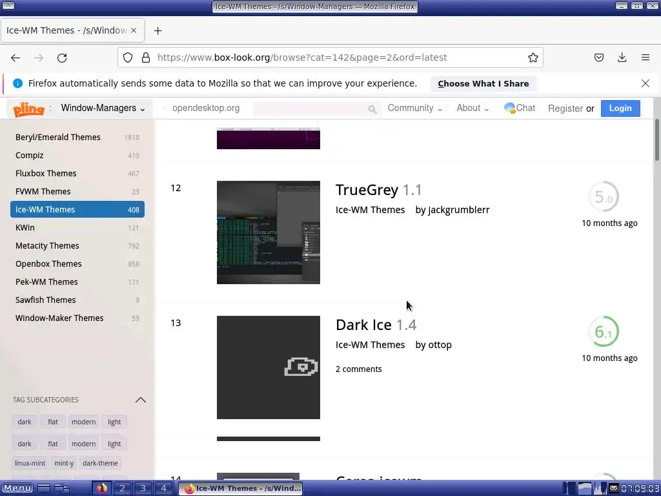Open the IceWM Menu start button
Screen dimensions: 661x496
pyautogui.click(x=17, y=488)
